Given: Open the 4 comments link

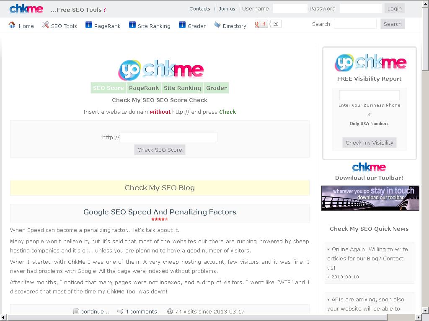Looking at the screenshot, I should click(x=142, y=311).
